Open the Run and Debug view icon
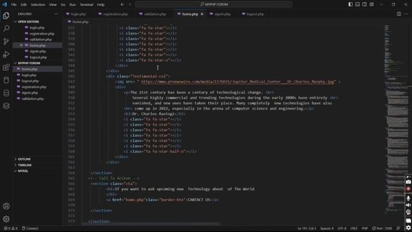This screenshot has height=232, width=412. [6, 54]
